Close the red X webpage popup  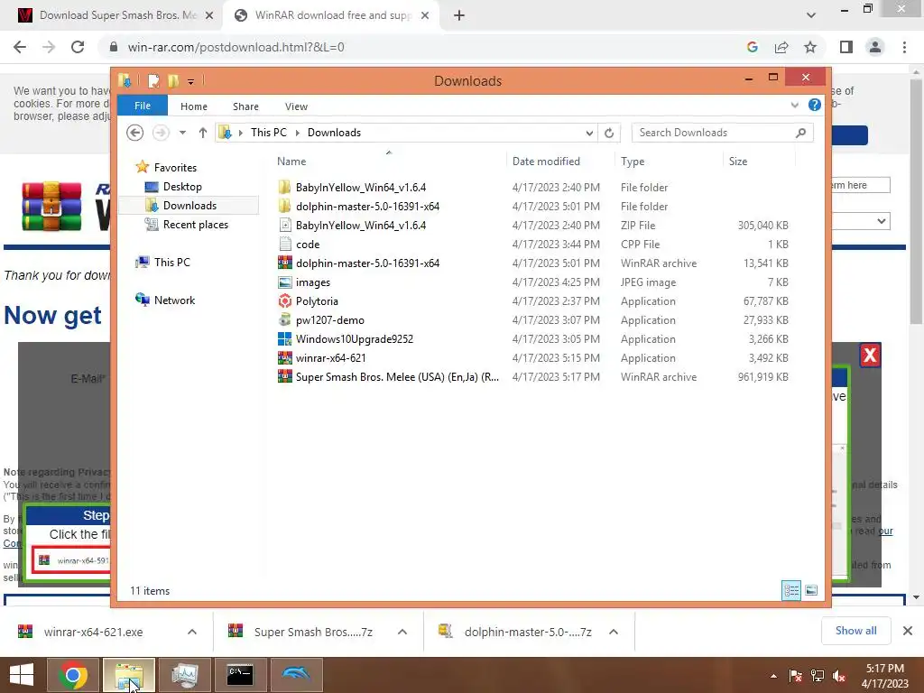point(870,356)
